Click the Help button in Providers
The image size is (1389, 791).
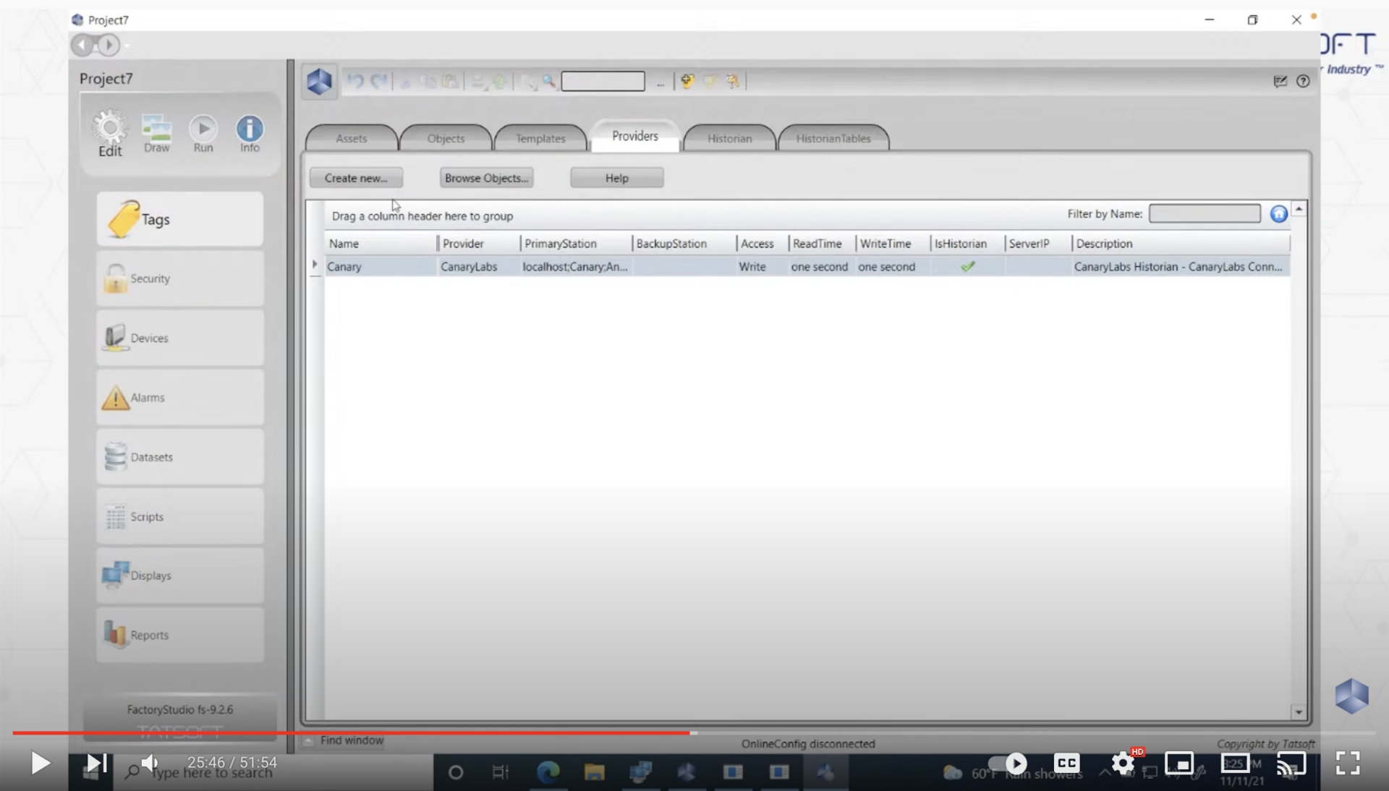[616, 178]
